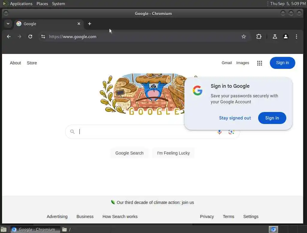
Task: Click the window menu button in title bar
Action: [6, 13]
